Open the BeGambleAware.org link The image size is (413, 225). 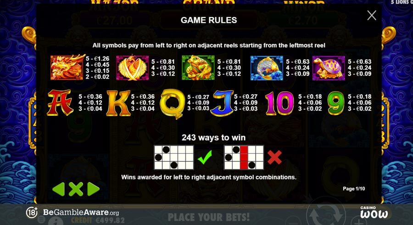pos(81,212)
